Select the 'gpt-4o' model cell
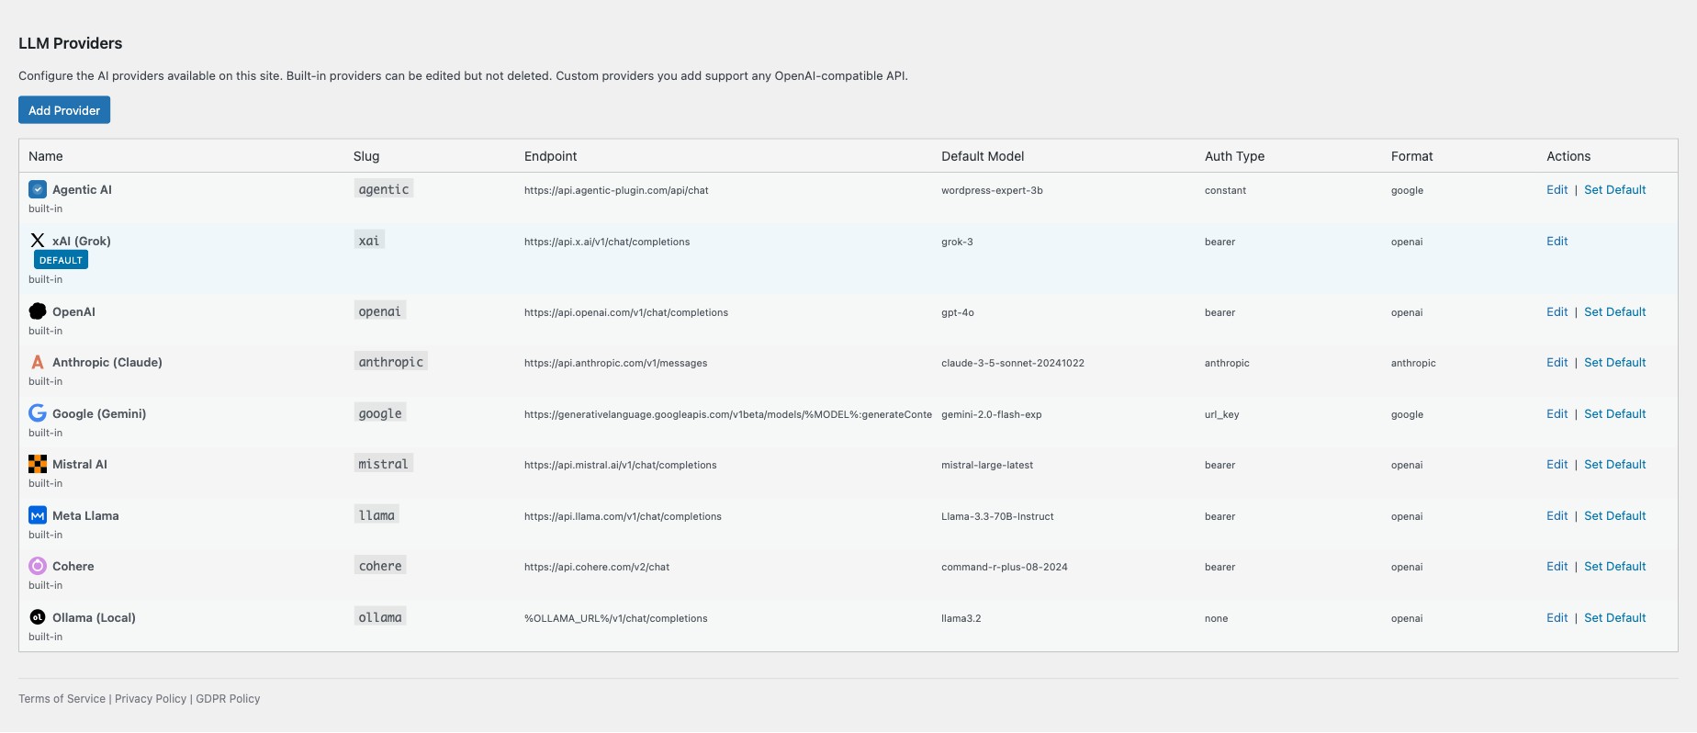Image resolution: width=1697 pixels, height=733 pixels. coord(958,312)
